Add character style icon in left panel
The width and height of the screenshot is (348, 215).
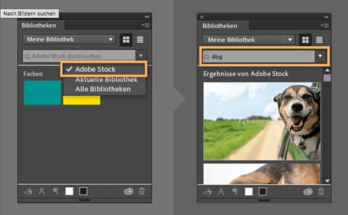tap(41, 191)
